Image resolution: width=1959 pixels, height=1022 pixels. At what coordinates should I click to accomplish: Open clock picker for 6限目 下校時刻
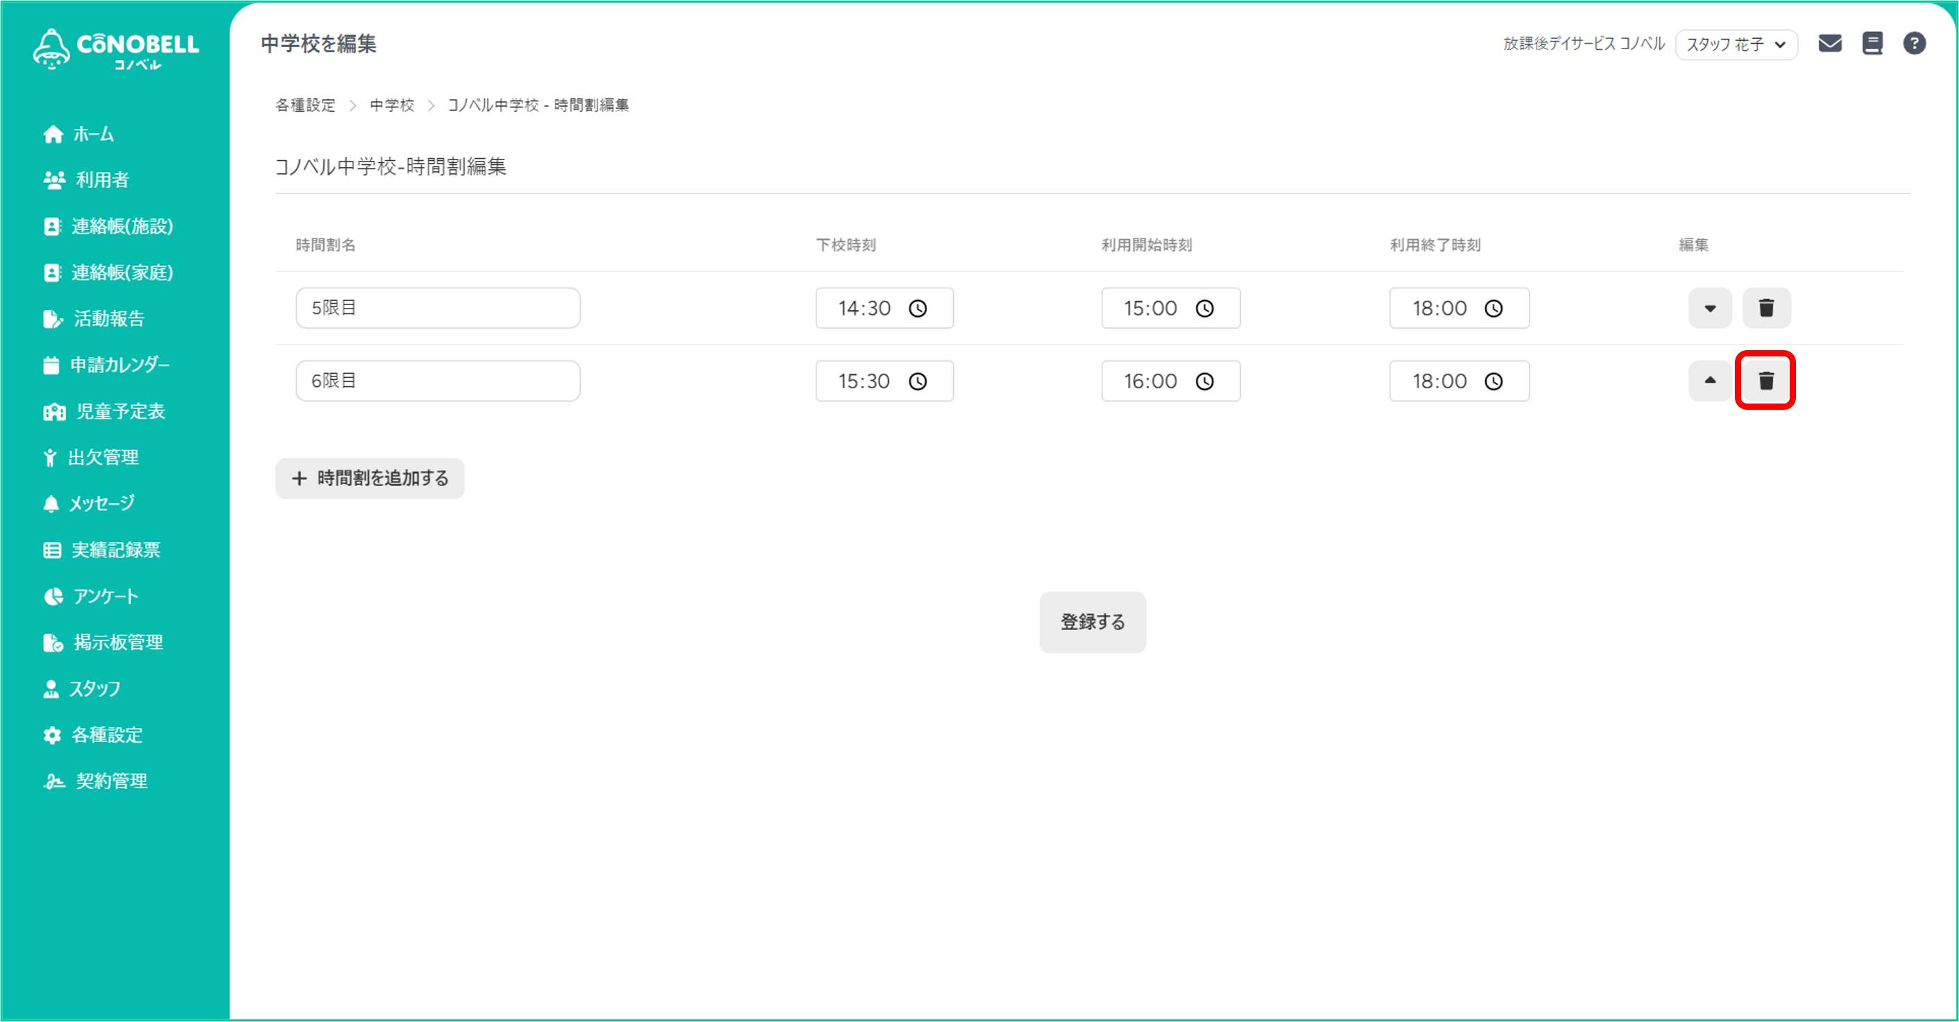point(918,381)
